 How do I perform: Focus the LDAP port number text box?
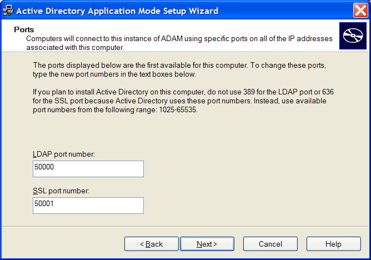tap(88, 169)
